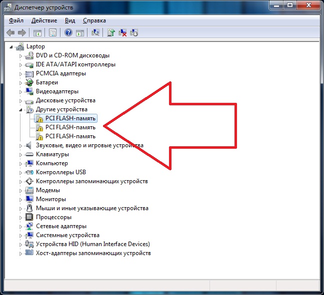324x295 pixels.
Task: Expand the Клавиатуры node arrow
Action: pyautogui.click(x=20, y=155)
